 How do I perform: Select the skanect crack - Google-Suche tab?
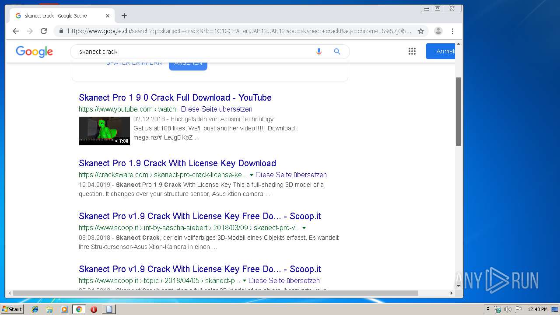[62, 16]
